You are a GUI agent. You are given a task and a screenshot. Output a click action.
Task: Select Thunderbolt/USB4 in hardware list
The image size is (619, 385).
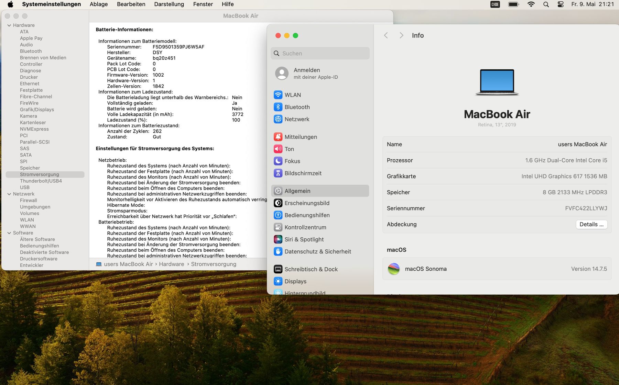point(41,181)
